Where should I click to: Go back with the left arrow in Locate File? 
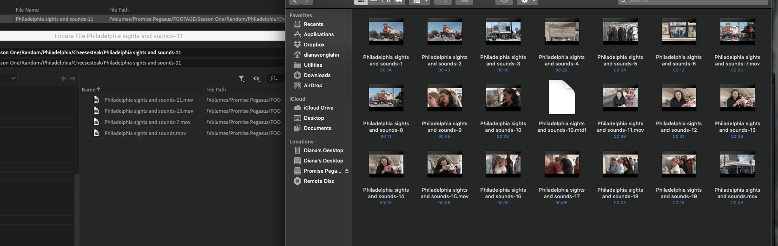click(x=64, y=78)
